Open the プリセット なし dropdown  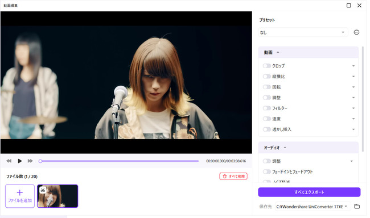tap(303, 32)
